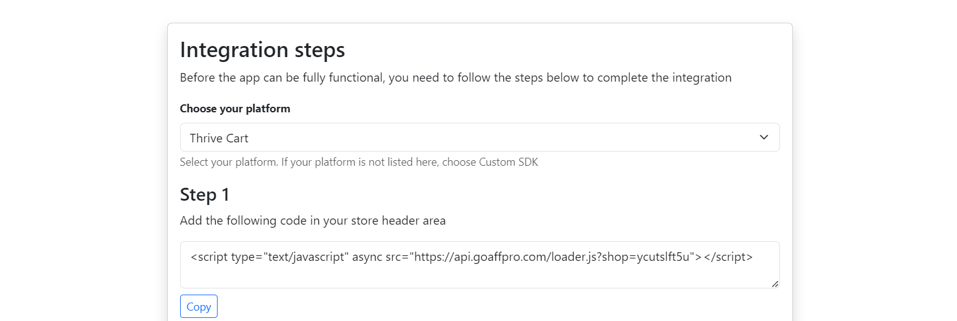
Task: Click empty space below the code line
Action: (x=479, y=276)
